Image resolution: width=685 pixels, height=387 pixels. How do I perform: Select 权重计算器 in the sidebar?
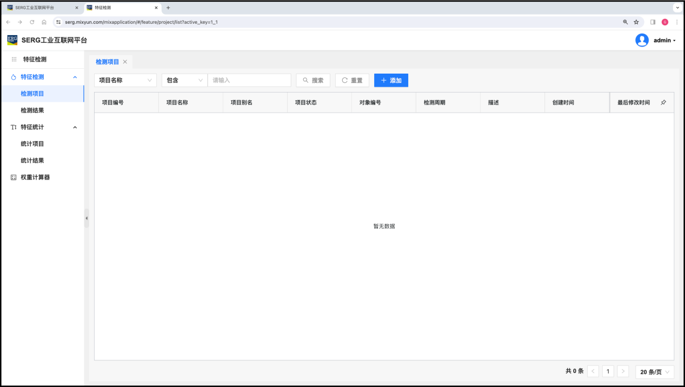(x=35, y=178)
